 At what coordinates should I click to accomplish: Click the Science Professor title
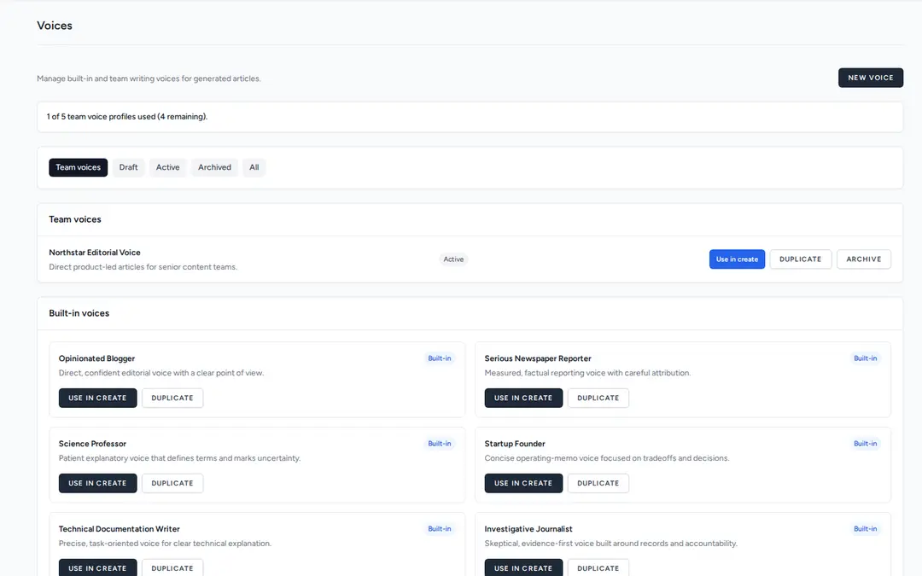click(x=92, y=444)
